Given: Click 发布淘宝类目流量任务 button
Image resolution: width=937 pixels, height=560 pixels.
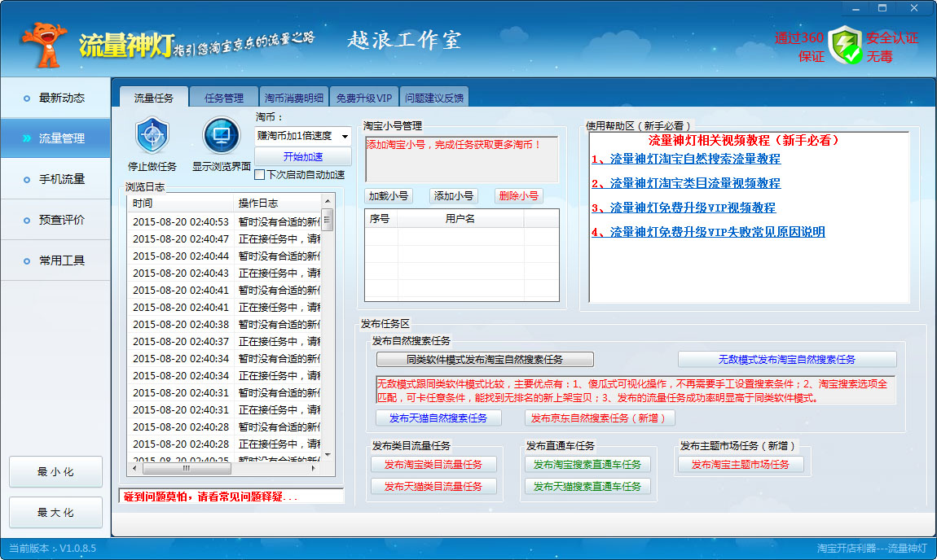Looking at the screenshot, I should (x=433, y=465).
